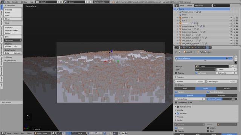Click the Camera object icon in outliner
This screenshot has width=241, height=135.
(180, 18)
